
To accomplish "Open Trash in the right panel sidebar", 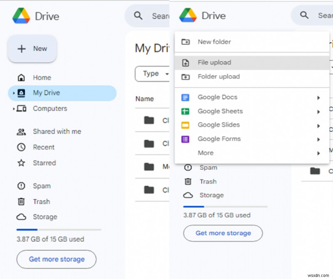I will point(200,181).
